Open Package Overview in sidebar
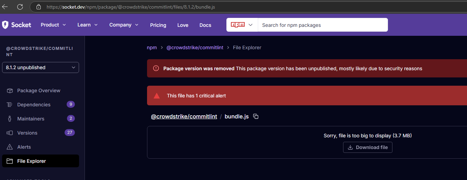The width and height of the screenshot is (467, 180). 39,91
